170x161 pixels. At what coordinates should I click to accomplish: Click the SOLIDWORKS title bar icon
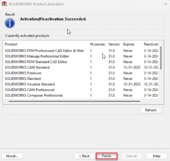4,4
